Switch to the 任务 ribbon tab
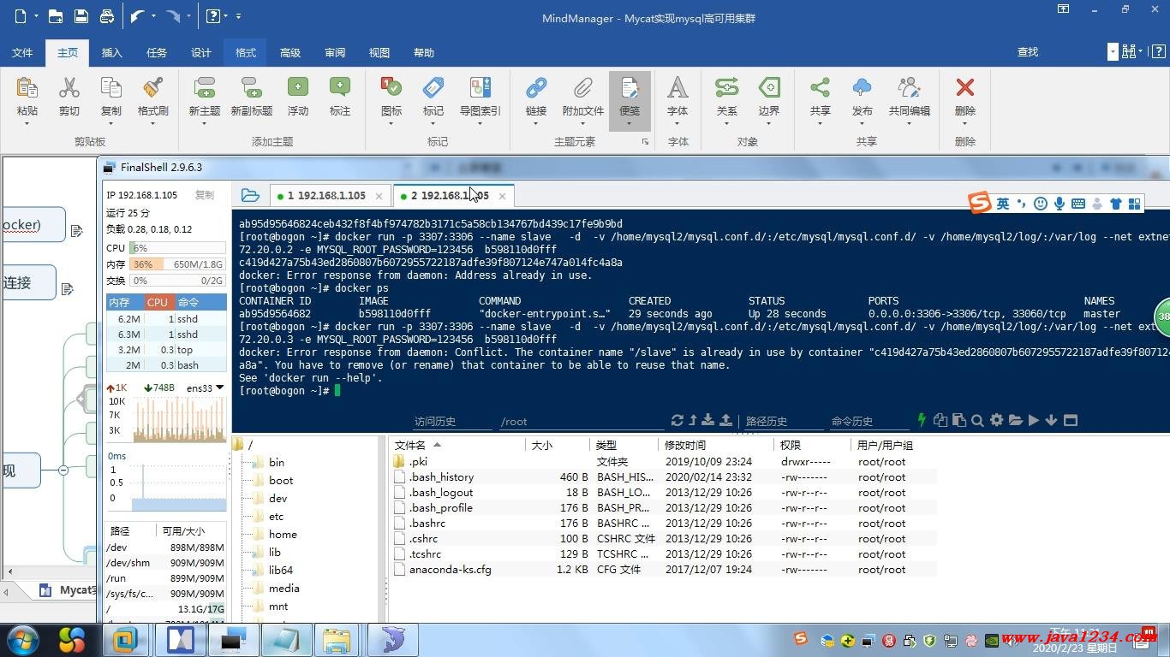The width and height of the screenshot is (1170, 657). tap(157, 52)
